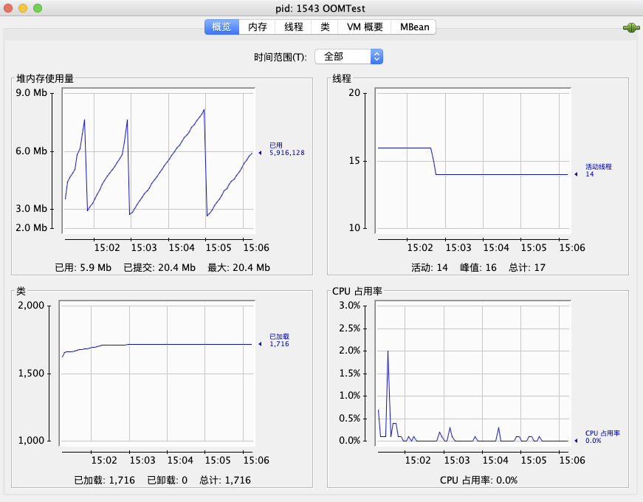Click the CPU usage chart
Screen dimensions: 643x502
pos(472,374)
